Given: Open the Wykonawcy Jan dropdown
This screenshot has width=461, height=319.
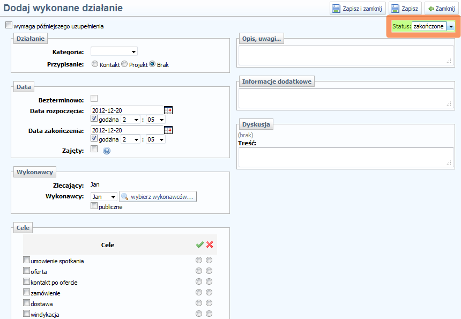Looking at the screenshot, I should coord(103,197).
